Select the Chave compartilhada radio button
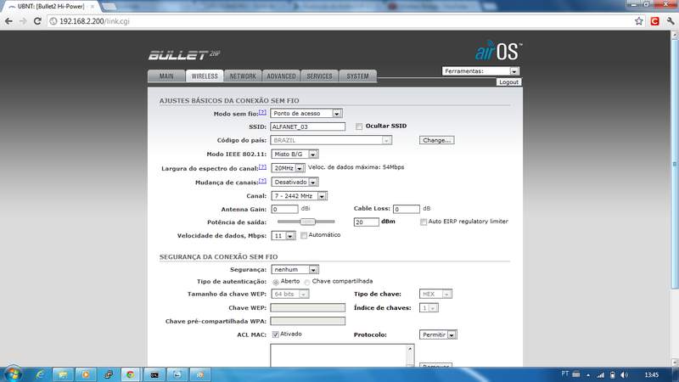This screenshot has width=679, height=382. click(307, 282)
